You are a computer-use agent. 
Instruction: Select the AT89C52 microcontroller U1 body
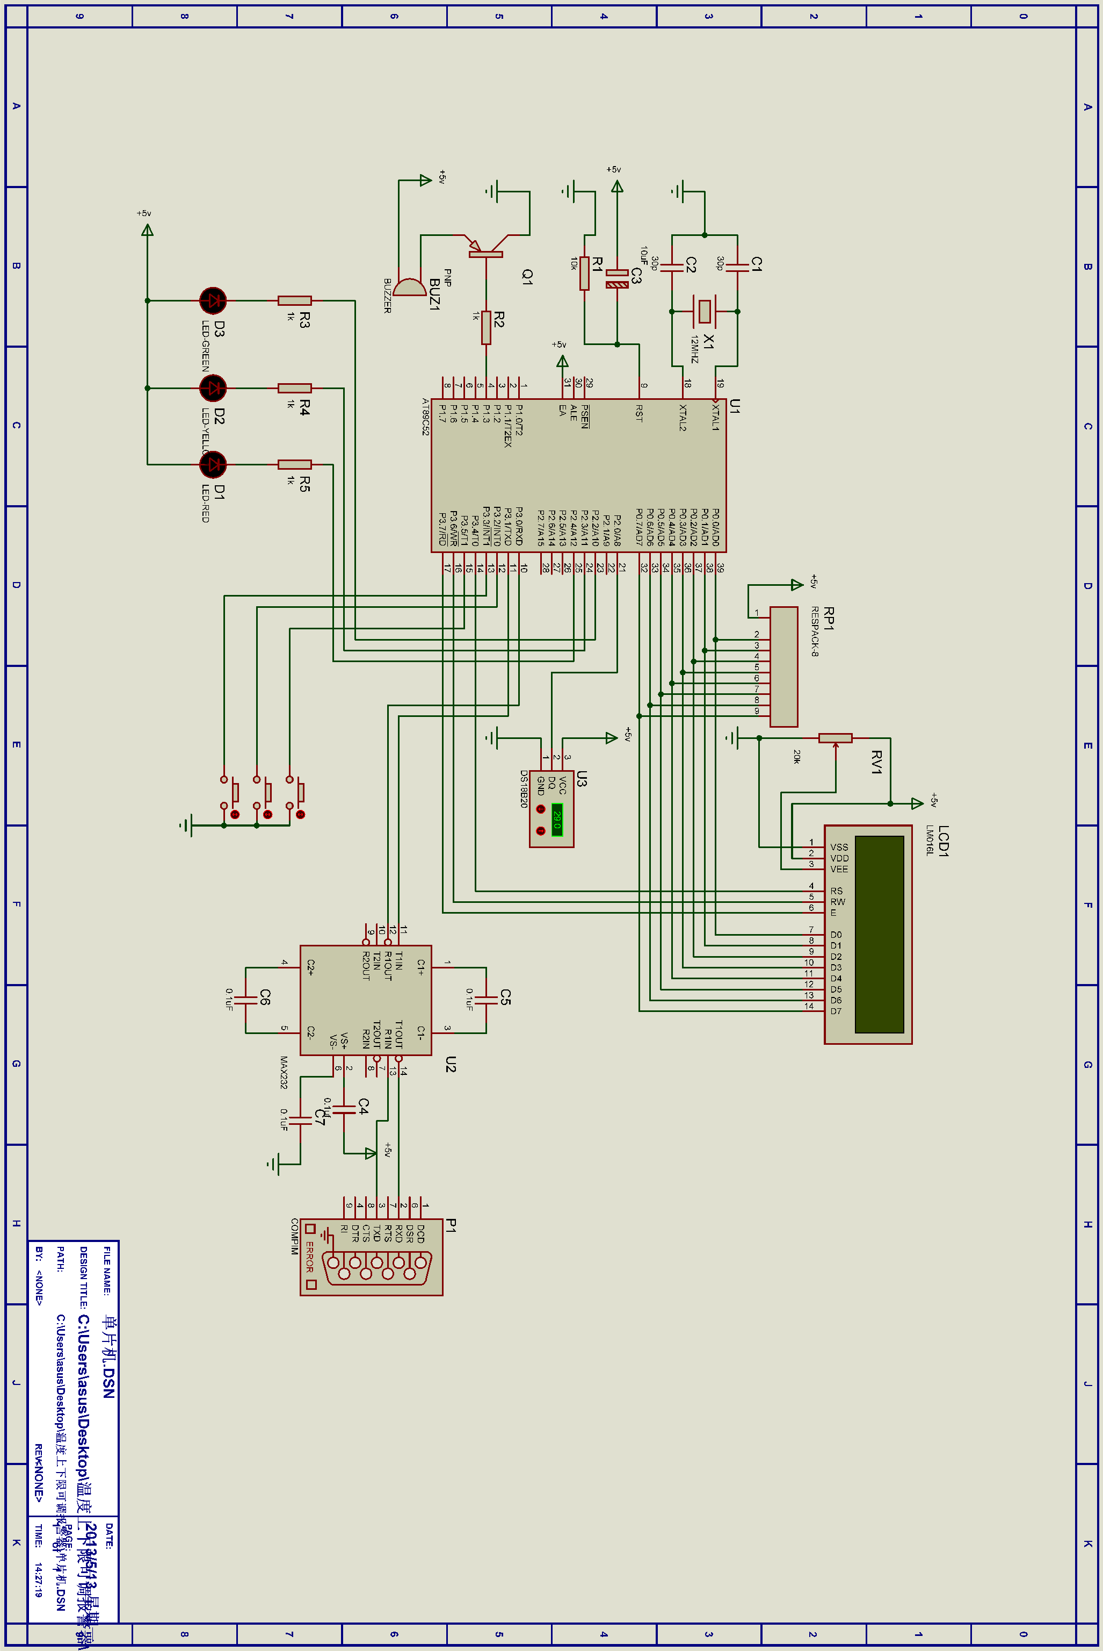point(578,476)
